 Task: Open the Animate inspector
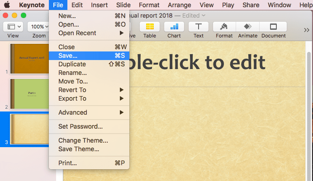pos(247,27)
